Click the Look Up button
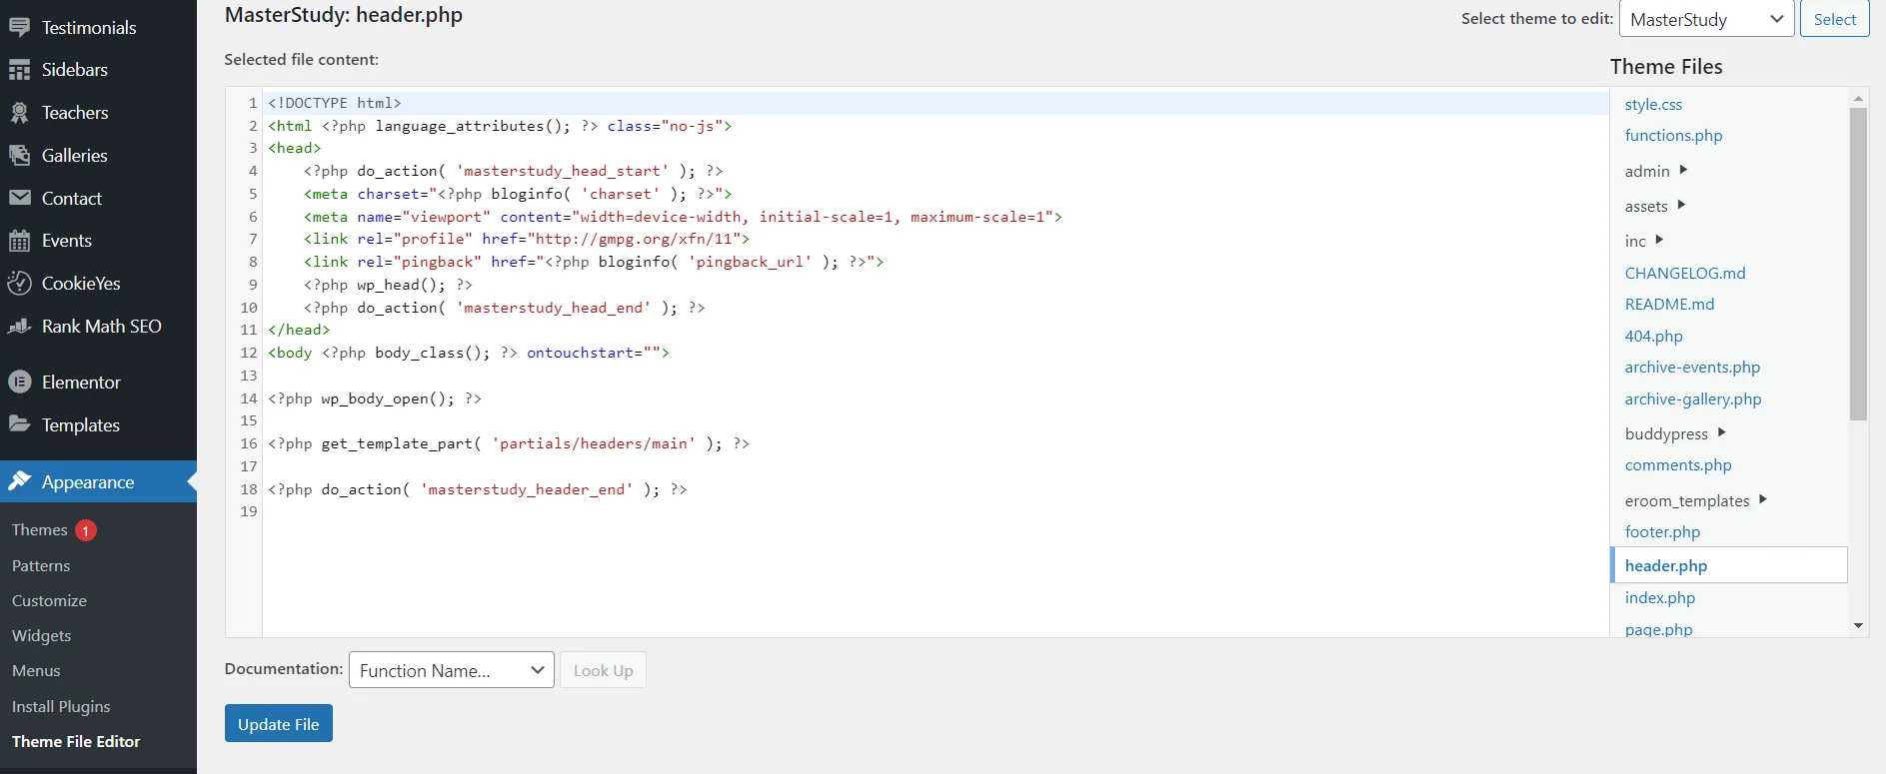1886x774 pixels. (x=603, y=670)
